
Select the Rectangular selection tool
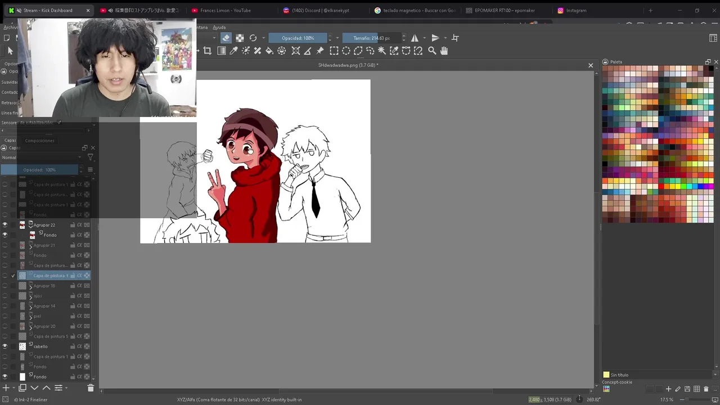click(x=334, y=51)
